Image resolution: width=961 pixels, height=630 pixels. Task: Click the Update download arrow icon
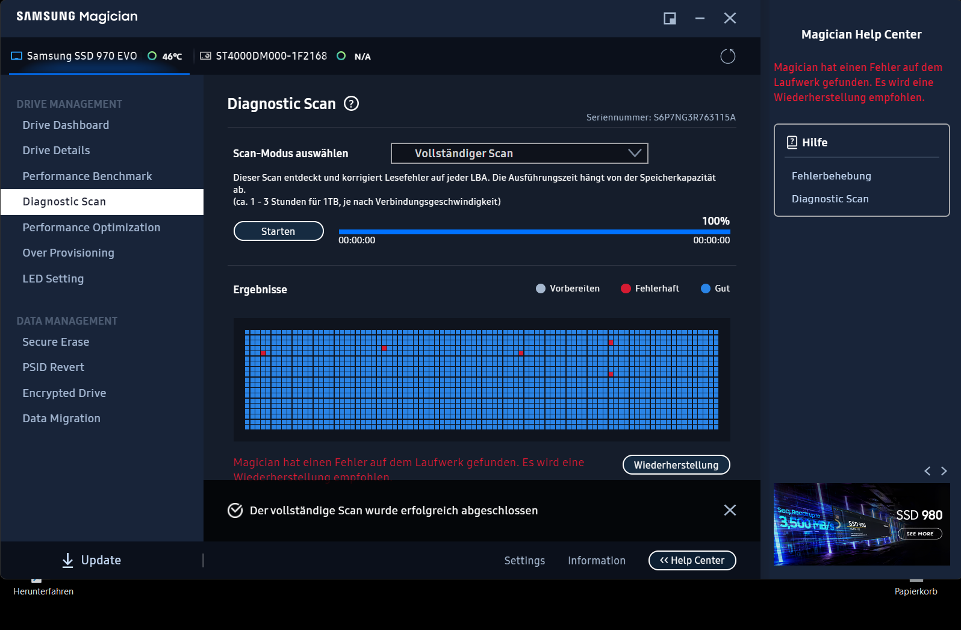point(68,560)
